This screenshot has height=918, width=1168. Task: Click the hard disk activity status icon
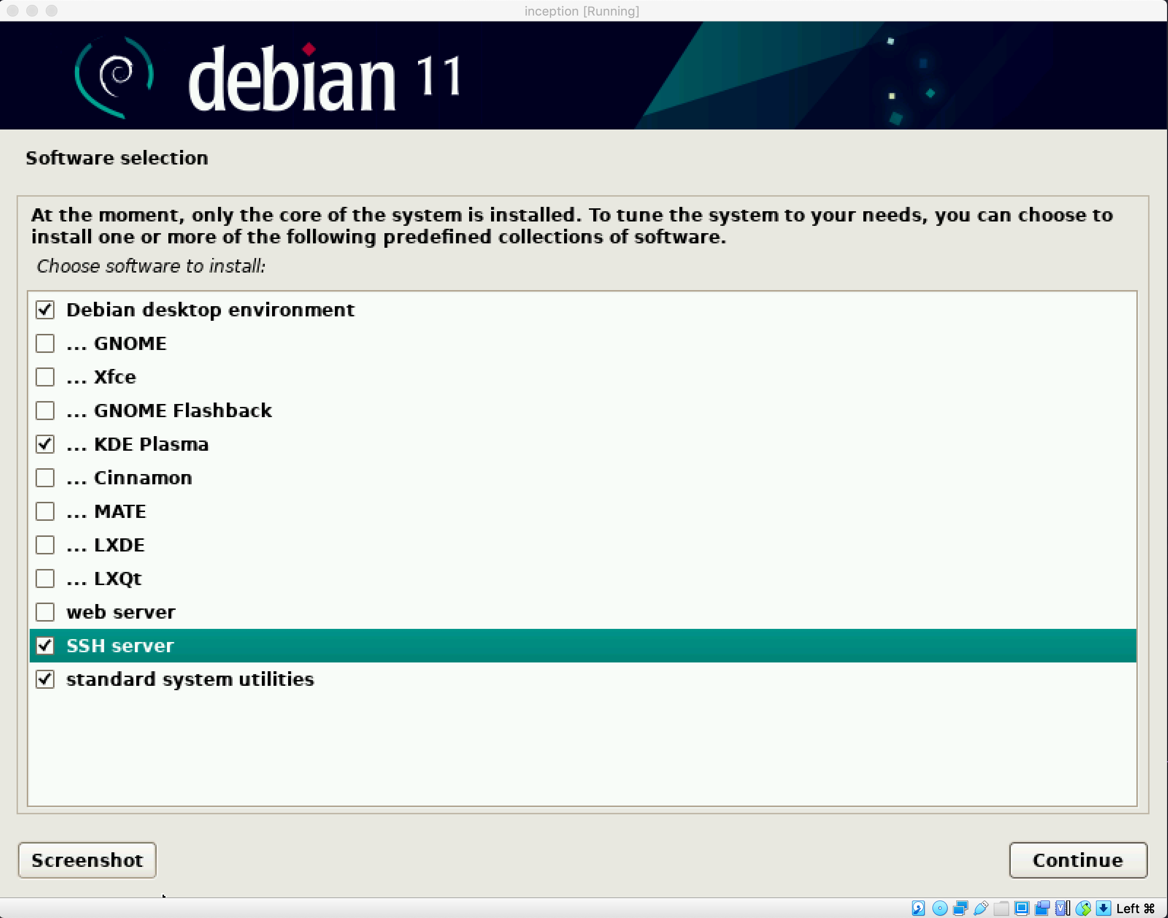[x=918, y=908]
